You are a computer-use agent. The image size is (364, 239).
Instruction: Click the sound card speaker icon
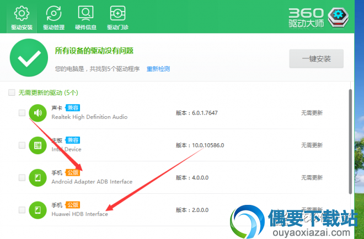click(x=38, y=113)
